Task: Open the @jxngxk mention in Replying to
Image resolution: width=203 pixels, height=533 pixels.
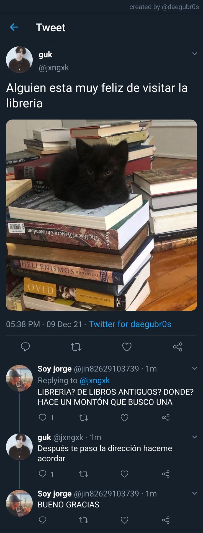Action: 95,381
